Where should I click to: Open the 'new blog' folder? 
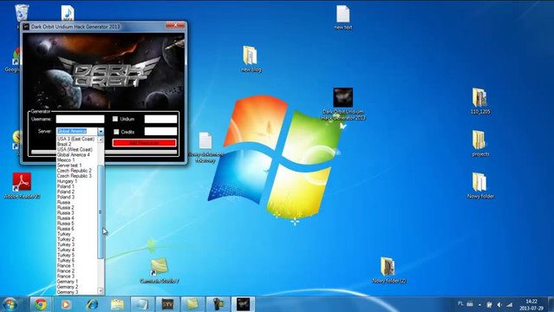(x=251, y=59)
